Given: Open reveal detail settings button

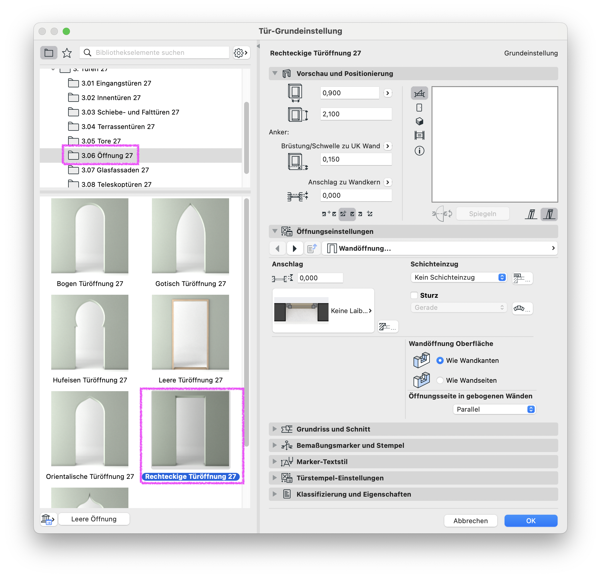Looking at the screenshot, I should 388,327.
